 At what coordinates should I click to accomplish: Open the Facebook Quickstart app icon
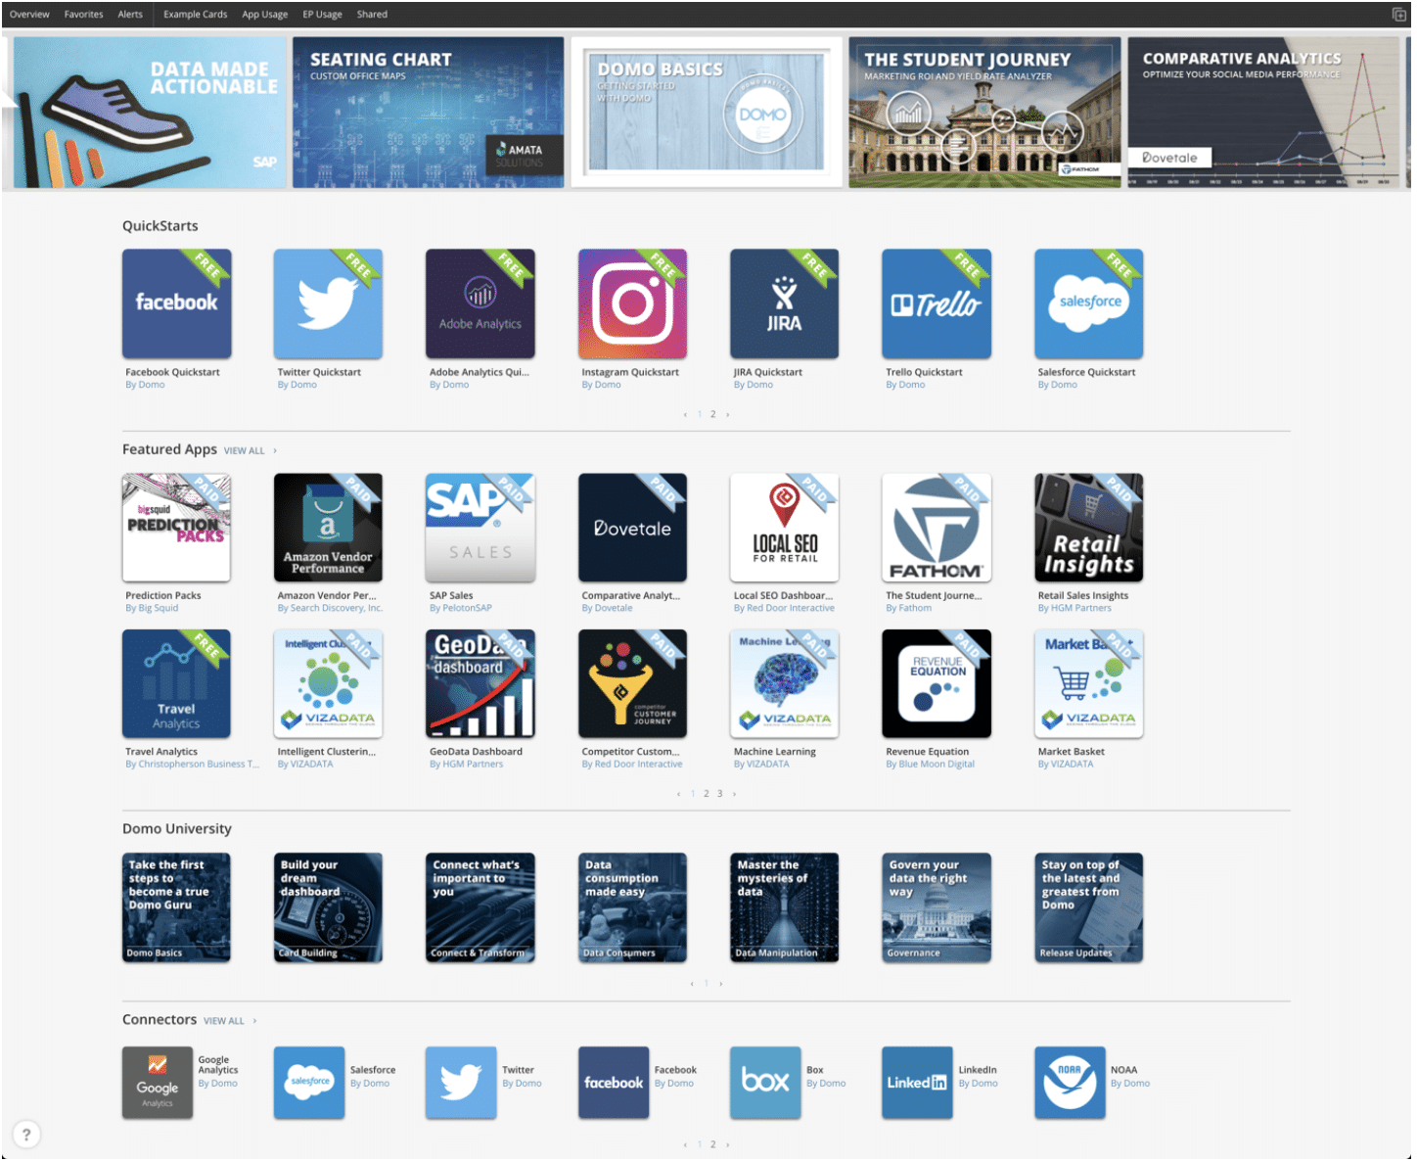[176, 303]
